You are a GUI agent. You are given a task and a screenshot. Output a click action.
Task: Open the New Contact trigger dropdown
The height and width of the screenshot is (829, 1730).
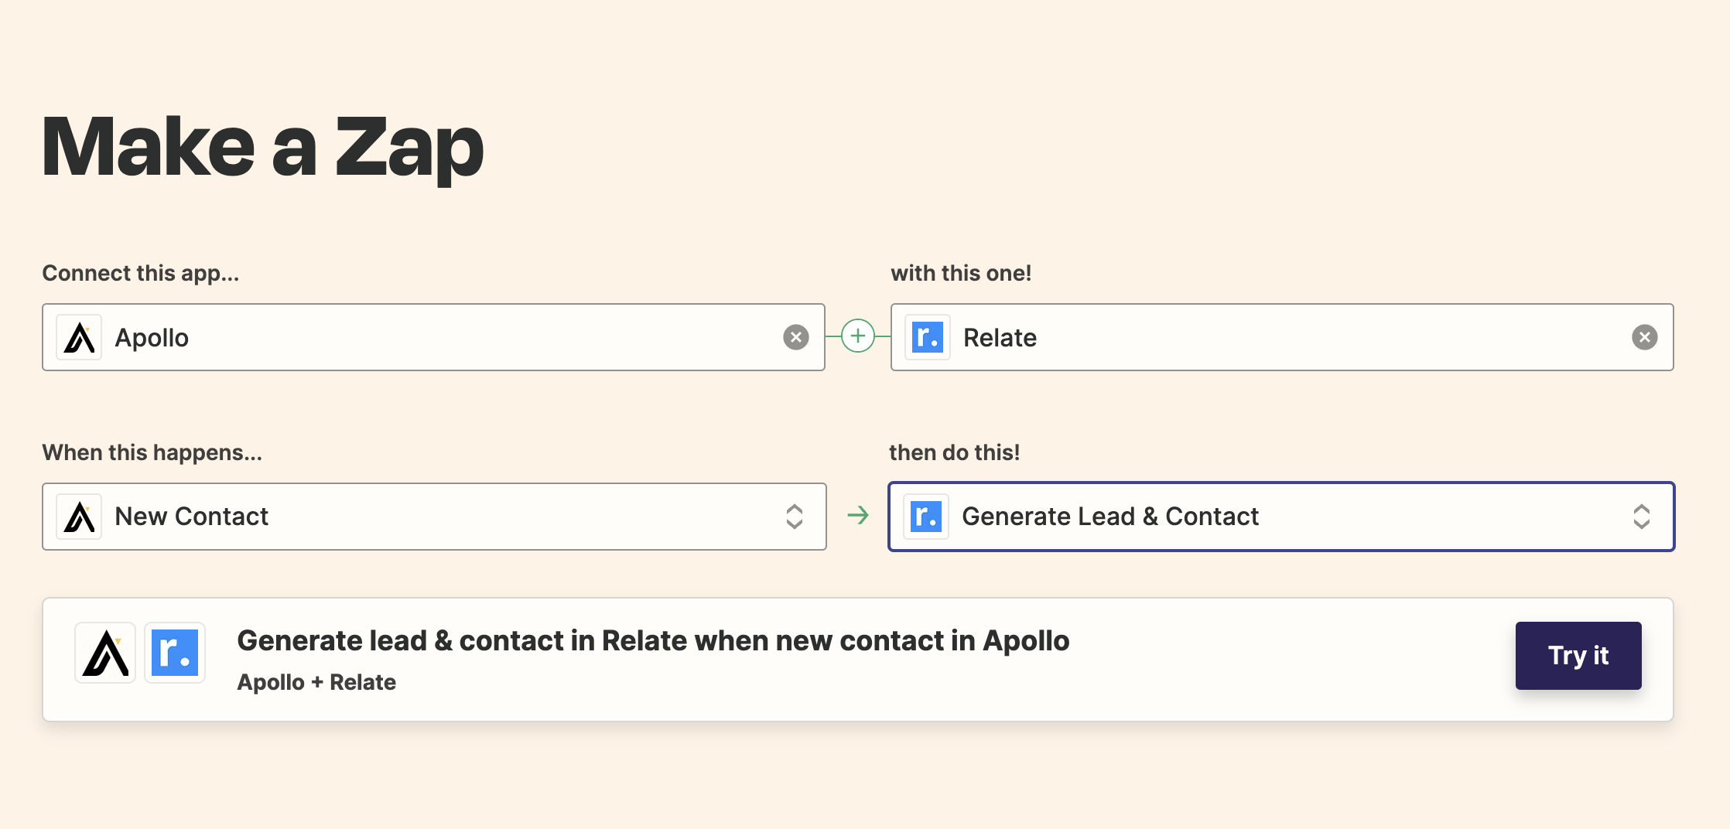433,517
